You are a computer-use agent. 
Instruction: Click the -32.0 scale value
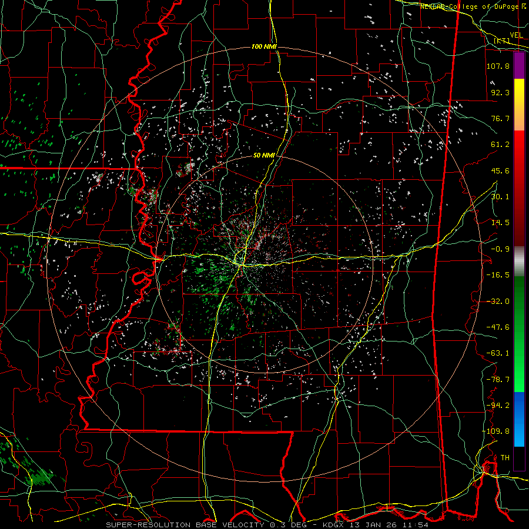tap(498, 302)
